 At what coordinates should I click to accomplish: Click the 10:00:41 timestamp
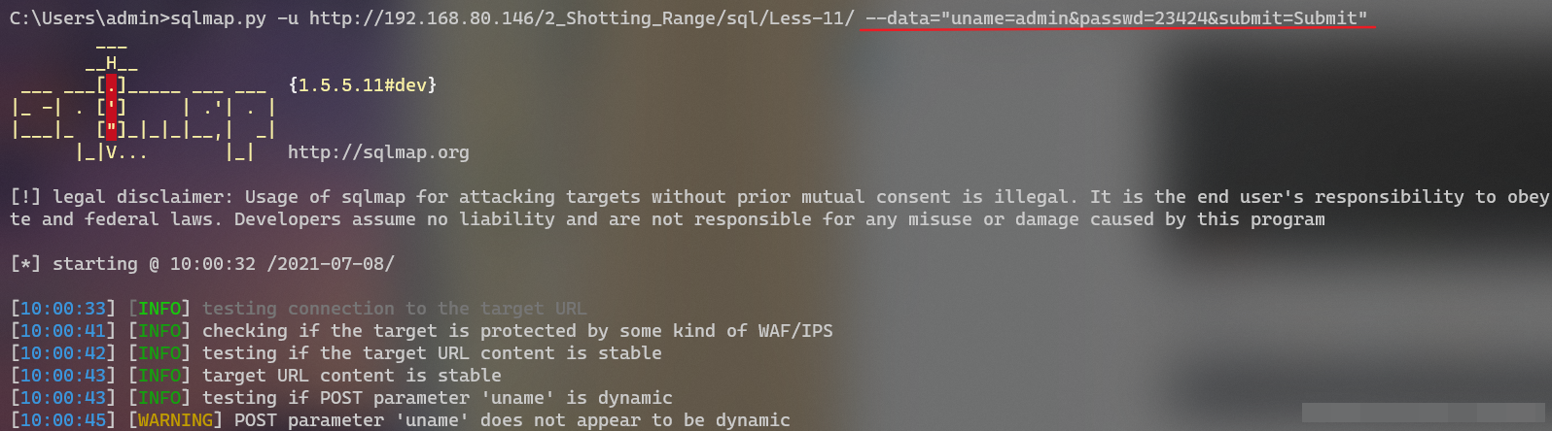(x=63, y=331)
